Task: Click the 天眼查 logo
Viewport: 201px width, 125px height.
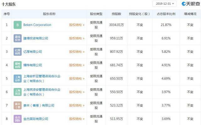Action: 191,4
